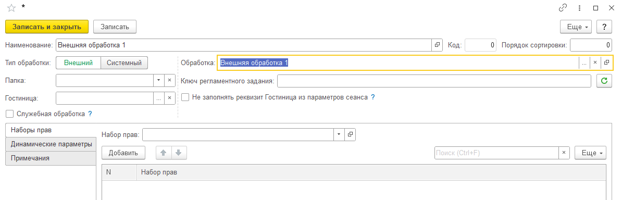Select value with Обработка ellipsis button
The image size is (622, 200).
584,63
